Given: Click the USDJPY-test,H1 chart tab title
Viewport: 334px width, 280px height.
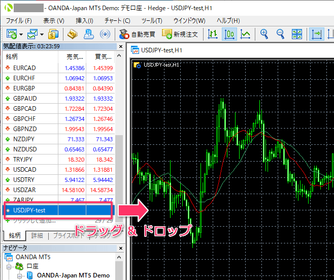Looking at the screenshot, I should tap(161, 50).
